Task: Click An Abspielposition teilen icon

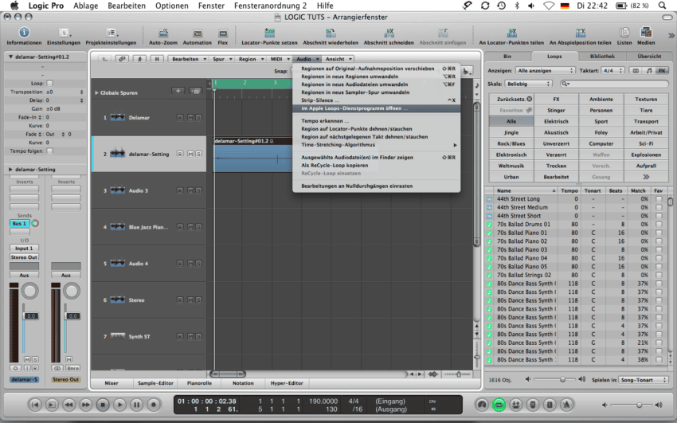Action: pos(581,33)
